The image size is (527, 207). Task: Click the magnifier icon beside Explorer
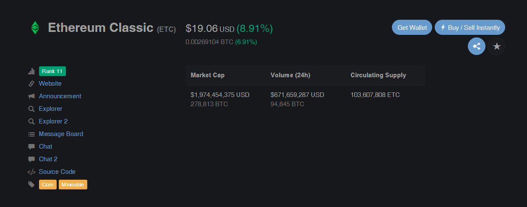point(31,109)
